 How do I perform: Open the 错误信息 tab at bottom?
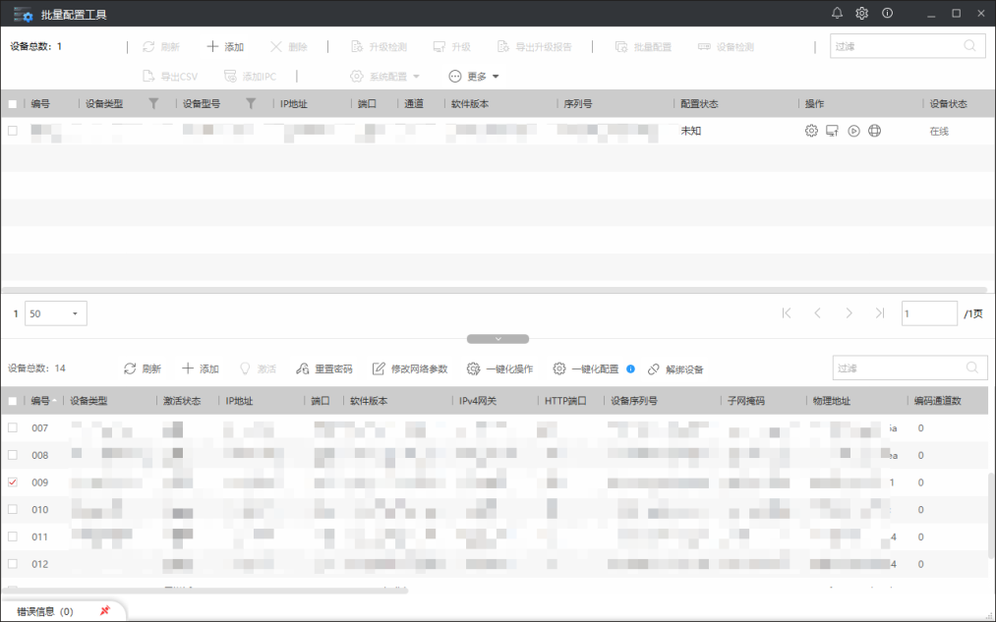45,611
